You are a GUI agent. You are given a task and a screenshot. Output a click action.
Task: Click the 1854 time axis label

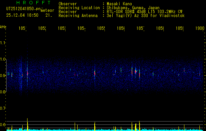[x=82, y=28]
